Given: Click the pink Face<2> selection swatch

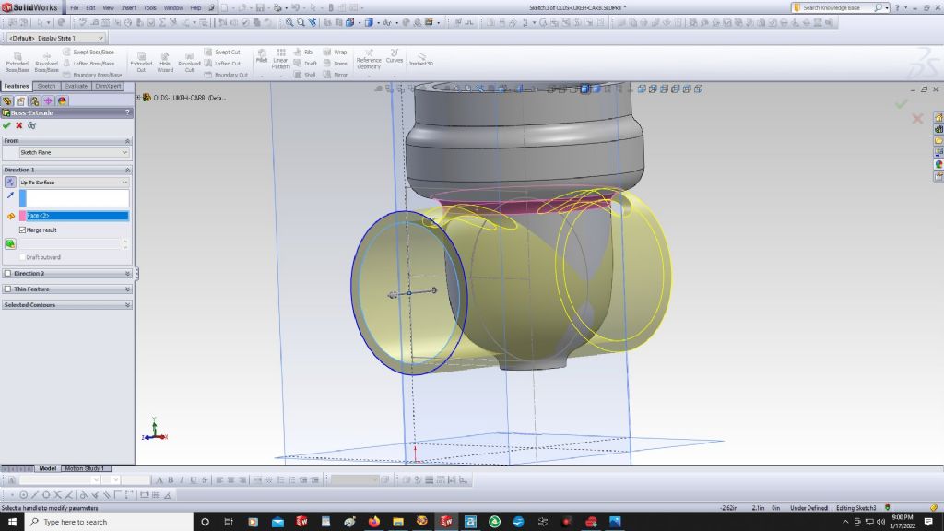Looking at the screenshot, I should click(x=24, y=215).
